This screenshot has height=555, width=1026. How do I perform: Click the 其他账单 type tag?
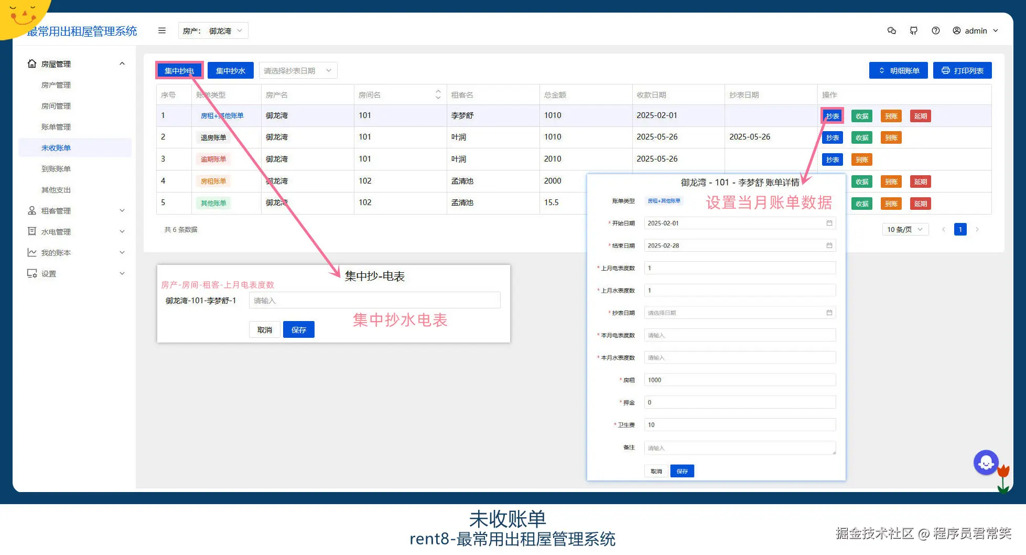click(213, 203)
